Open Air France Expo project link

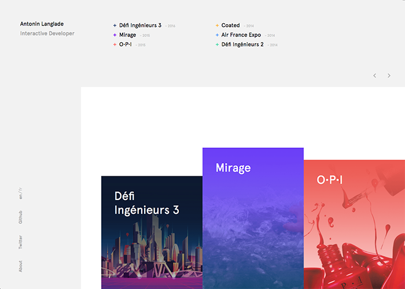click(241, 35)
